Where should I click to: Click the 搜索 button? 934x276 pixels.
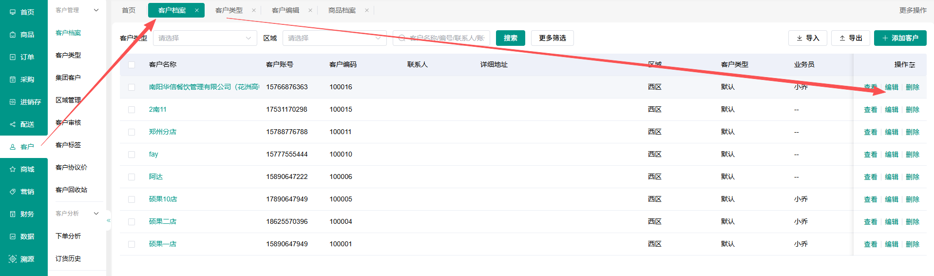click(511, 38)
